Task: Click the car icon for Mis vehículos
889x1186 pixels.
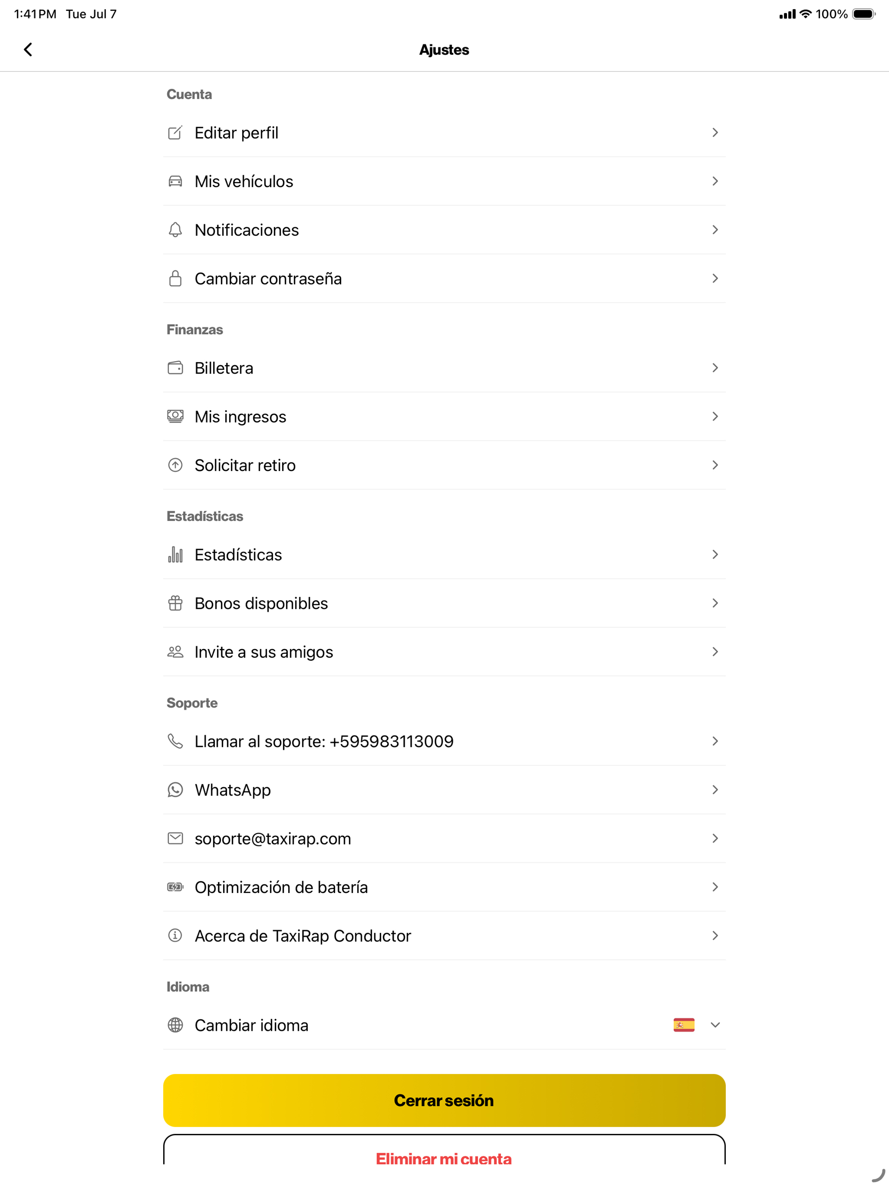Action: click(x=175, y=181)
